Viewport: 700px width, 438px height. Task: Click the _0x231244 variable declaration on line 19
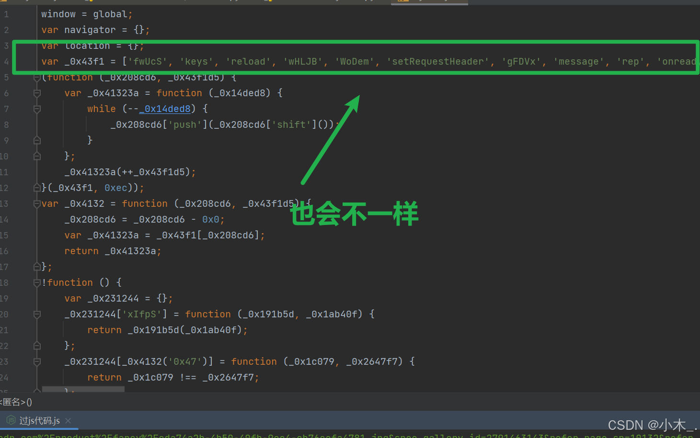point(113,299)
